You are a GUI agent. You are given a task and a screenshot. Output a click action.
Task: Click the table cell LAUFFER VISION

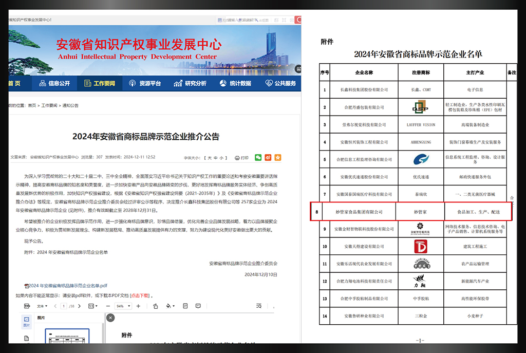point(421,125)
